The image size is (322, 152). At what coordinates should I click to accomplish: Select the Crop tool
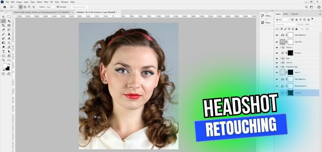click(x=3, y=25)
